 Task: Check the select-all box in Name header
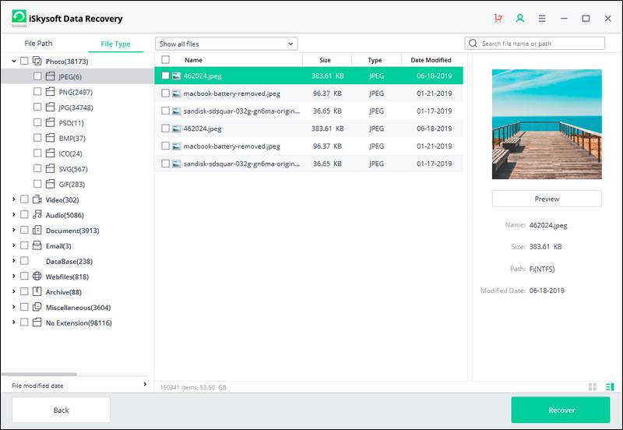click(x=165, y=60)
